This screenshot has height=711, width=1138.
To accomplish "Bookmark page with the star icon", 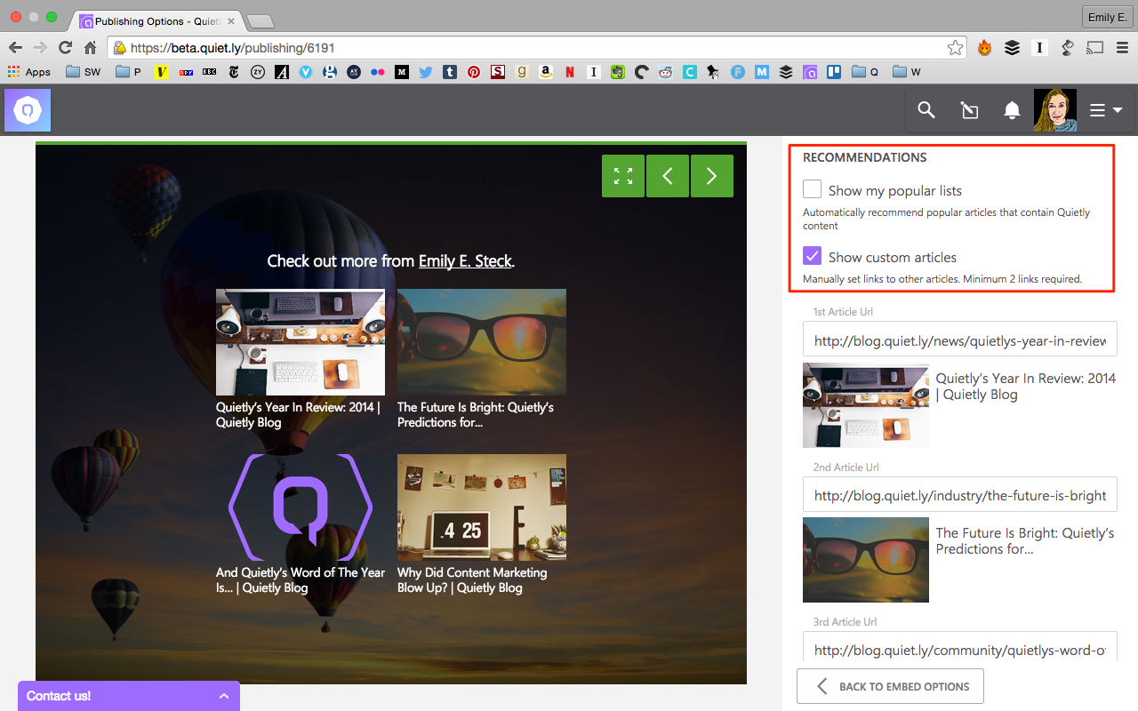I will [x=955, y=48].
